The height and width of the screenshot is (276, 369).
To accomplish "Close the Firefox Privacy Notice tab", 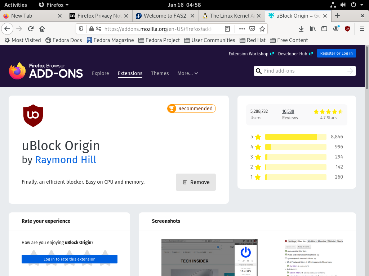I will click(126, 16).
